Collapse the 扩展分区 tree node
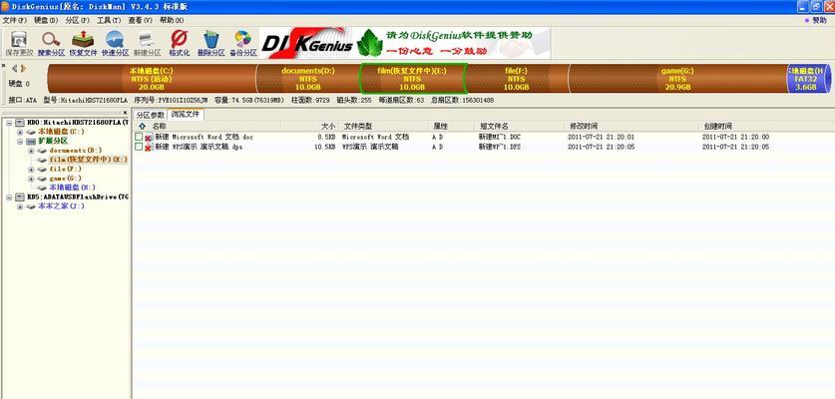Viewport: 835px width, 399px height. (x=20, y=142)
